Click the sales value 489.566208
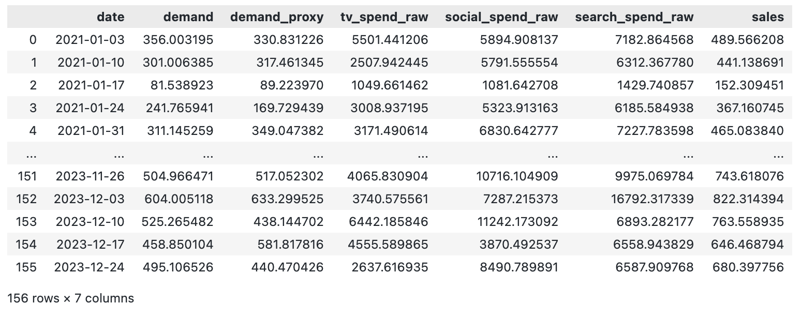This screenshot has width=801, height=334. tap(747, 40)
